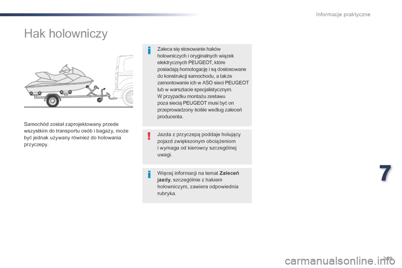402x268 pixels.
Task: Click the red exclamation warning icon
Action: pyautogui.click(x=149, y=136)
